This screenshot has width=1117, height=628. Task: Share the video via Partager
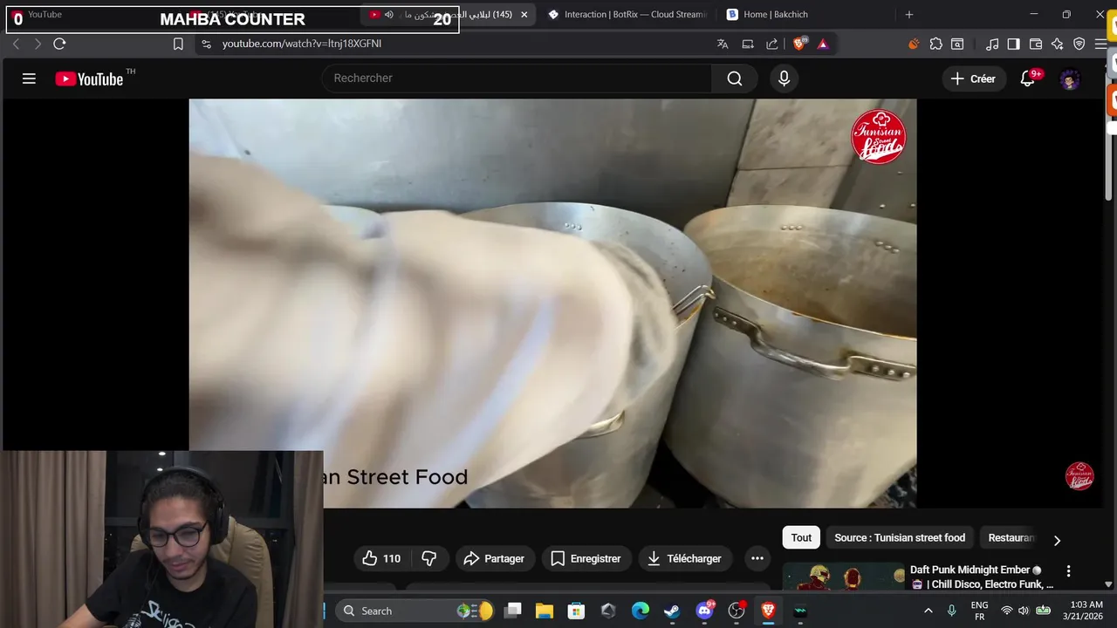click(x=494, y=558)
